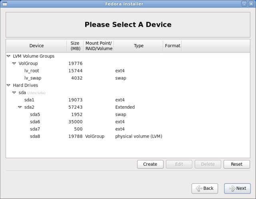Image resolution: width=256 pixels, height=199 pixels.
Task: Click size value 15744
Action: click(x=76, y=71)
